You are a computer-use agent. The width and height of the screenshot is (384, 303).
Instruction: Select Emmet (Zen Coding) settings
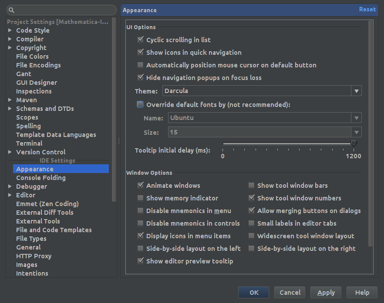click(47, 204)
